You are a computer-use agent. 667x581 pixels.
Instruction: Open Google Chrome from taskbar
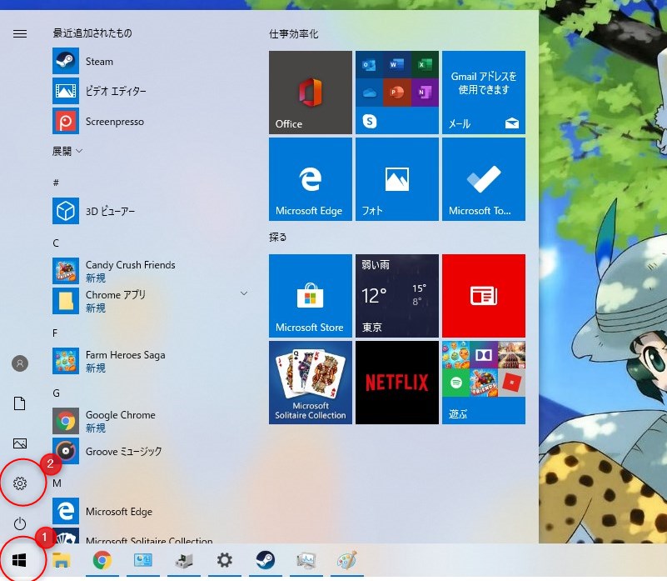[x=102, y=560]
